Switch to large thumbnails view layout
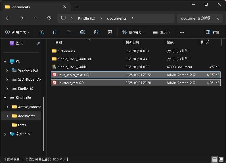The width and height of the screenshot is (226, 163). [x=221, y=159]
